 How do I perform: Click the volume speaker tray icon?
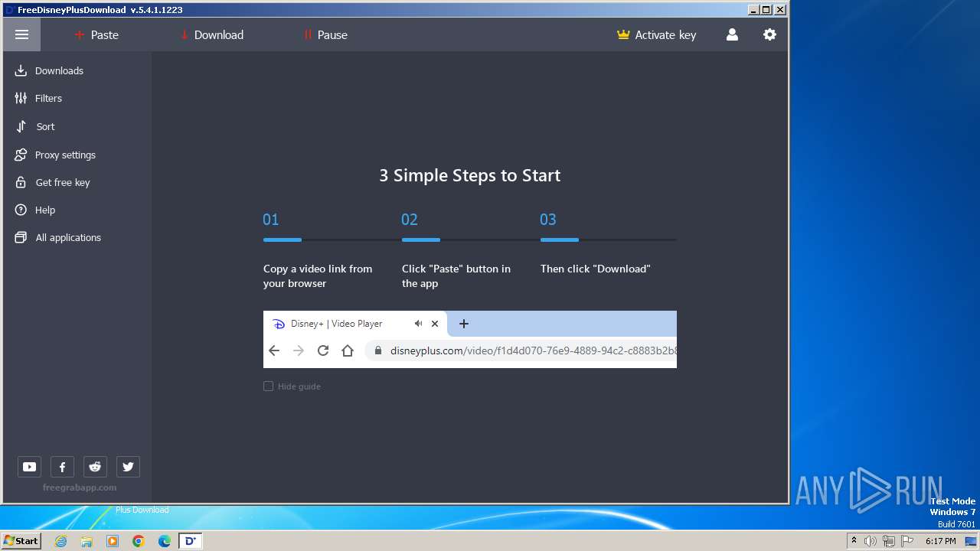pos(871,541)
